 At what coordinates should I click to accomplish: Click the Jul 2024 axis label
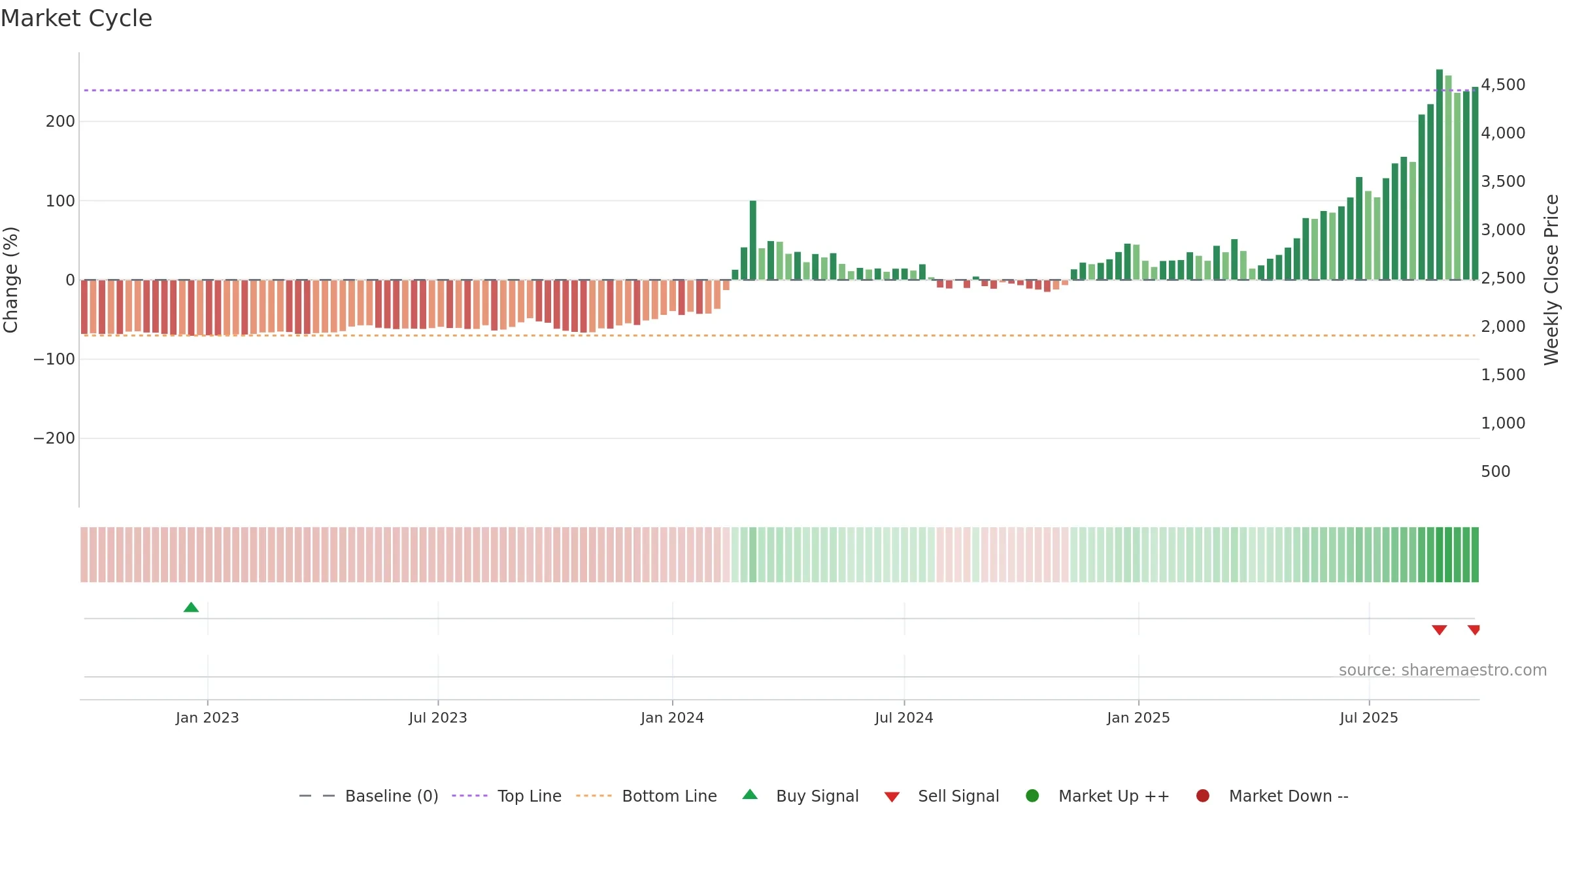904,718
